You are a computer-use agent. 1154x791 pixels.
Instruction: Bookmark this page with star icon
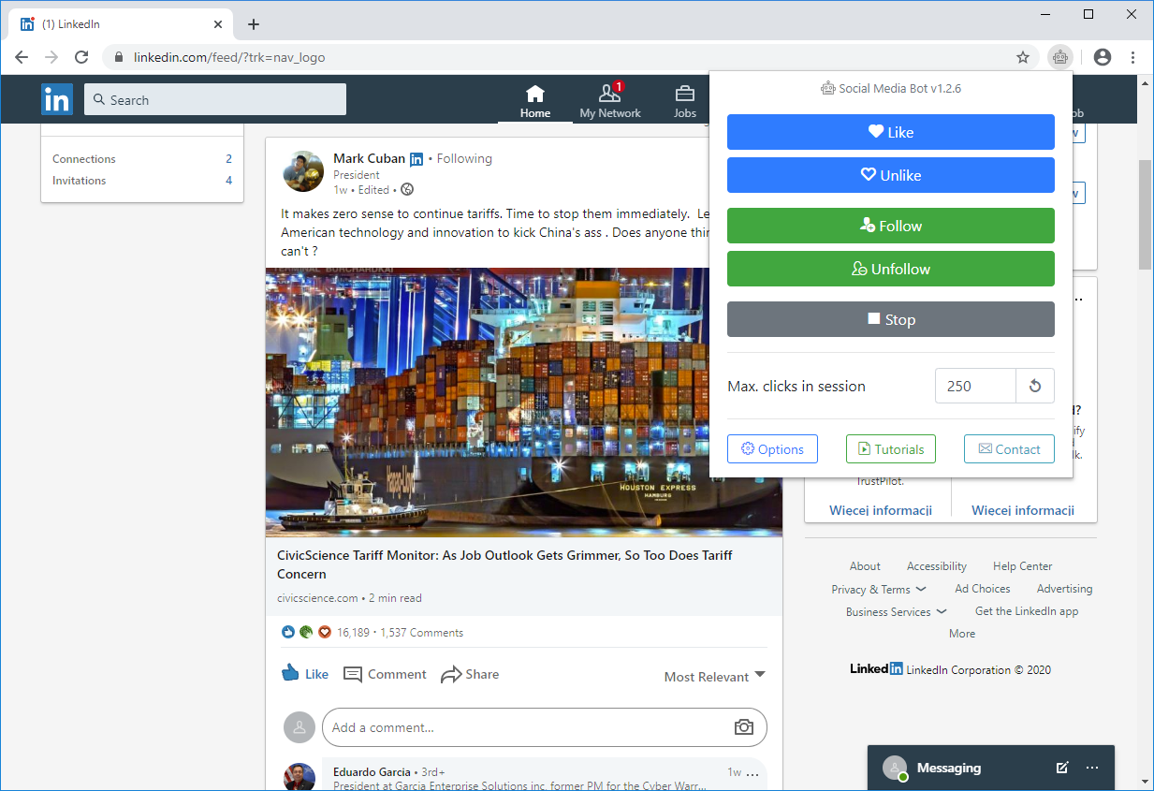(x=1023, y=57)
